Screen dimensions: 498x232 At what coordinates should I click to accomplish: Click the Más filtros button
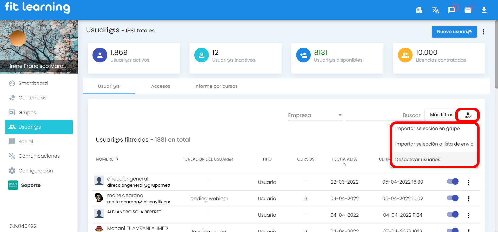pos(441,115)
